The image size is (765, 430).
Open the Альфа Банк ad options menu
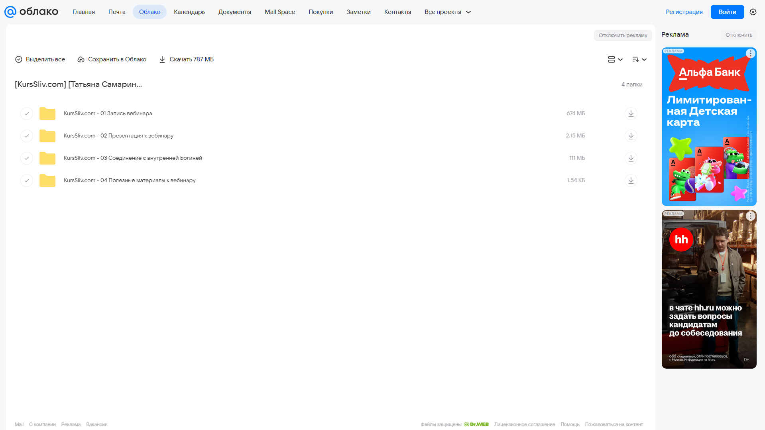751,53
